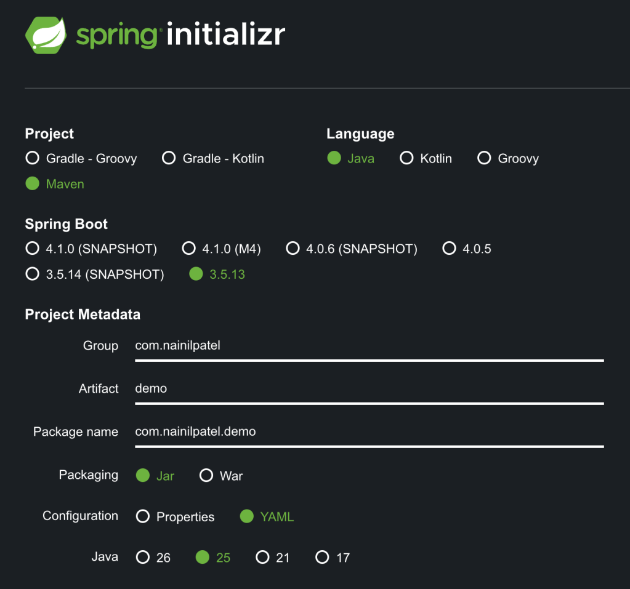Image resolution: width=630 pixels, height=589 pixels.
Task: Click the Spring Initializr leaf logo
Action: [46, 35]
